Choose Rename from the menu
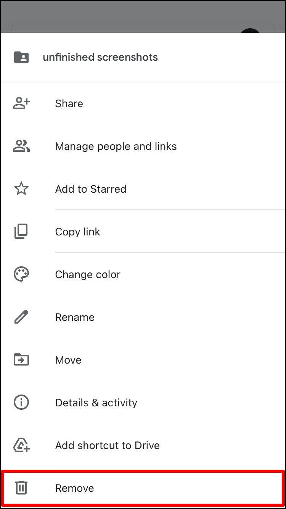 click(x=75, y=317)
